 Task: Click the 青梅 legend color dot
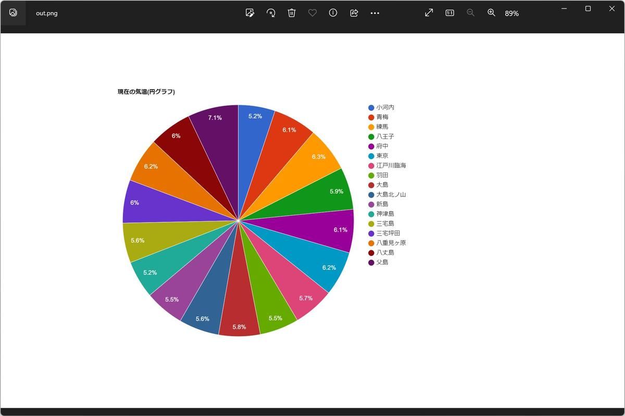[x=371, y=117]
